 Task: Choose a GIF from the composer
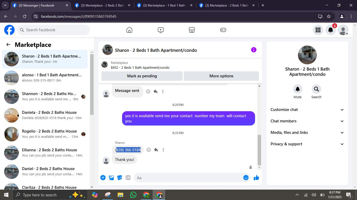click(x=128, y=178)
